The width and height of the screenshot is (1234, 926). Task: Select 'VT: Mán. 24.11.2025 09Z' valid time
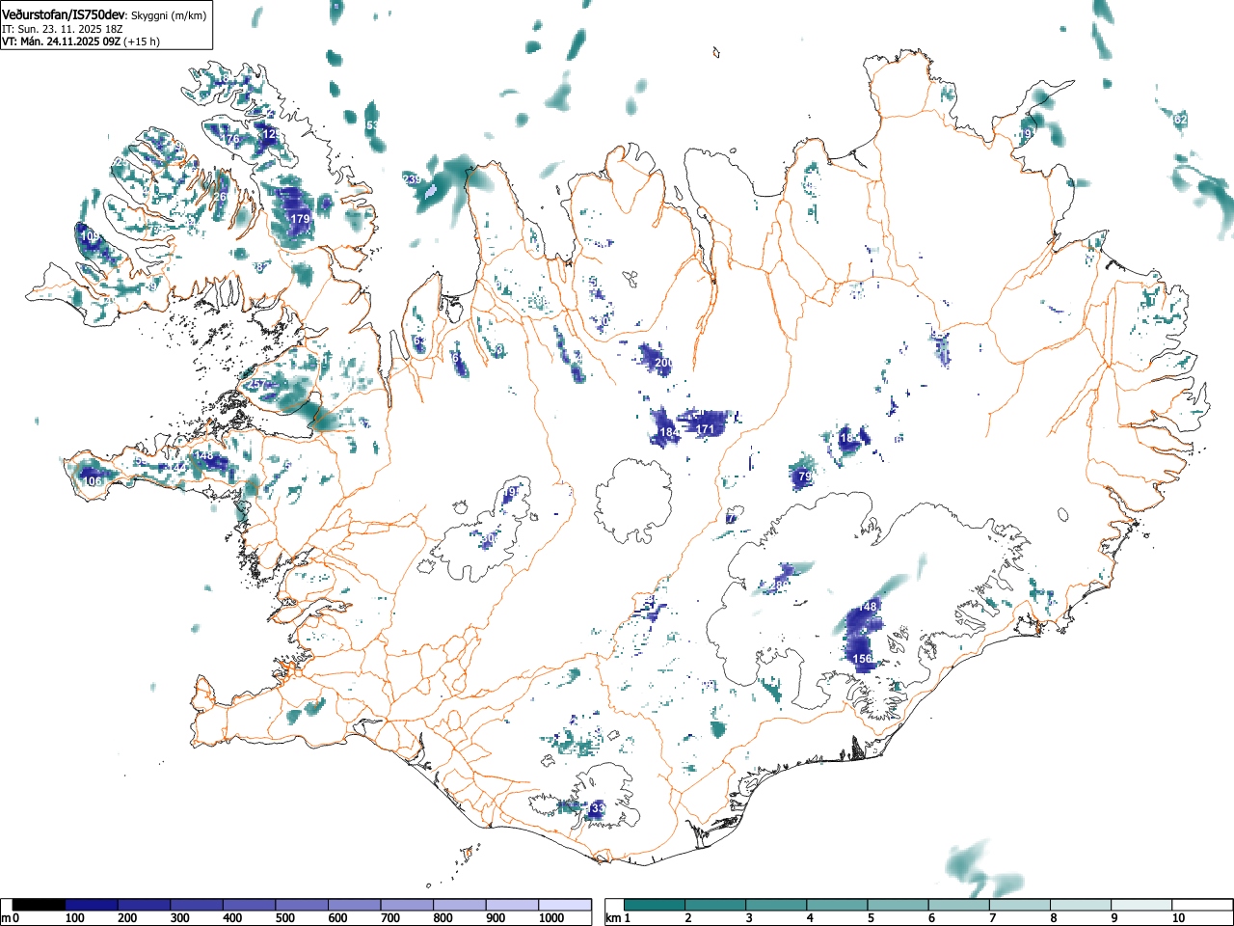coord(61,41)
